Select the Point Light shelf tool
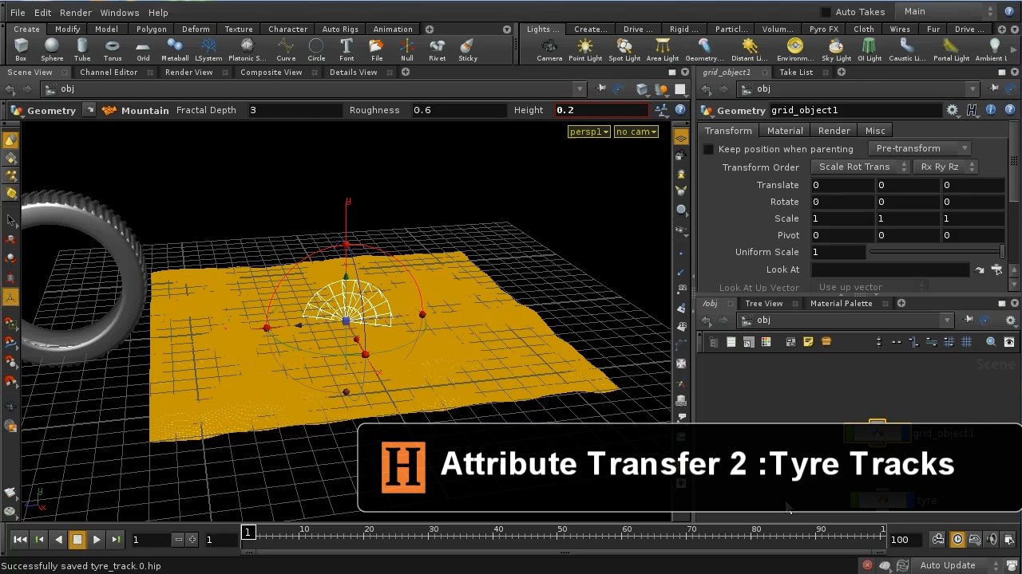The width and height of the screenshot is (1022, 574). (x=585, y=48)
